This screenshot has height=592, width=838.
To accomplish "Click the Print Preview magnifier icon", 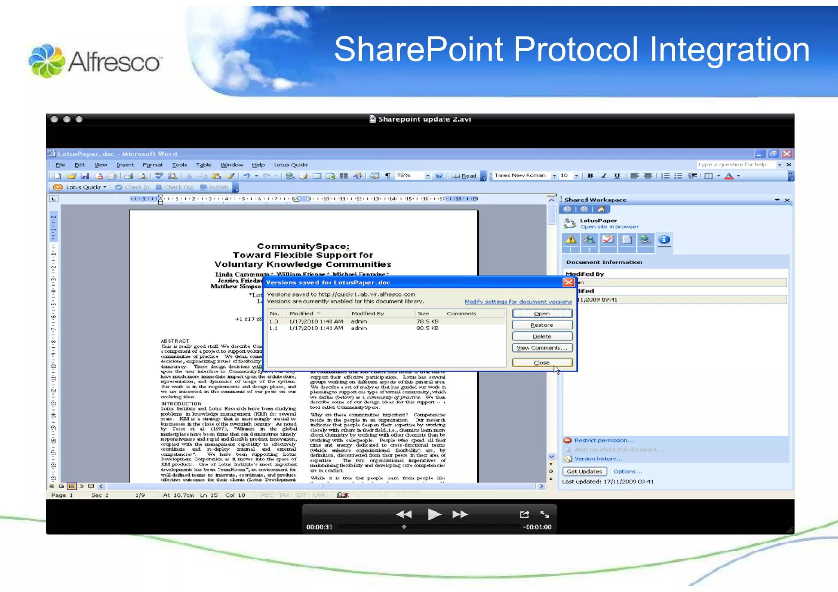I will [x=142, y=176].
